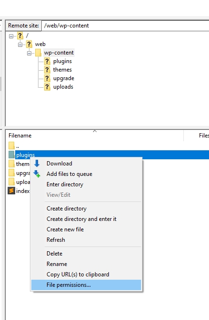Click the uploads folder icon in tree

pos(47,87)
